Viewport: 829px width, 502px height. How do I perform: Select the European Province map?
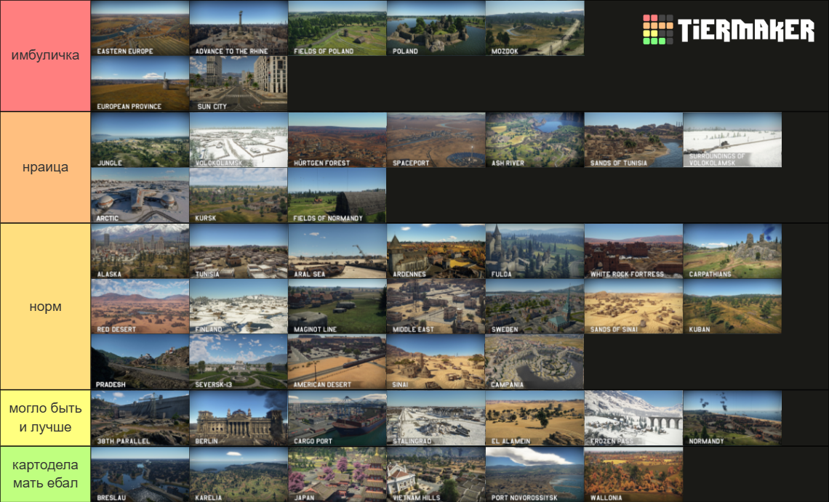(140, 84)
